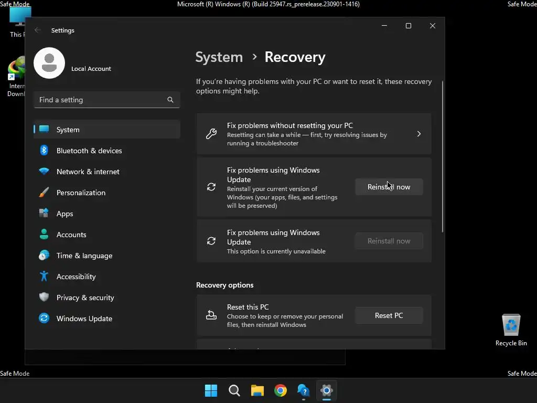Open taskbar Search
The width and height of the screenshot is (537, 403).
tap(234, 390)
